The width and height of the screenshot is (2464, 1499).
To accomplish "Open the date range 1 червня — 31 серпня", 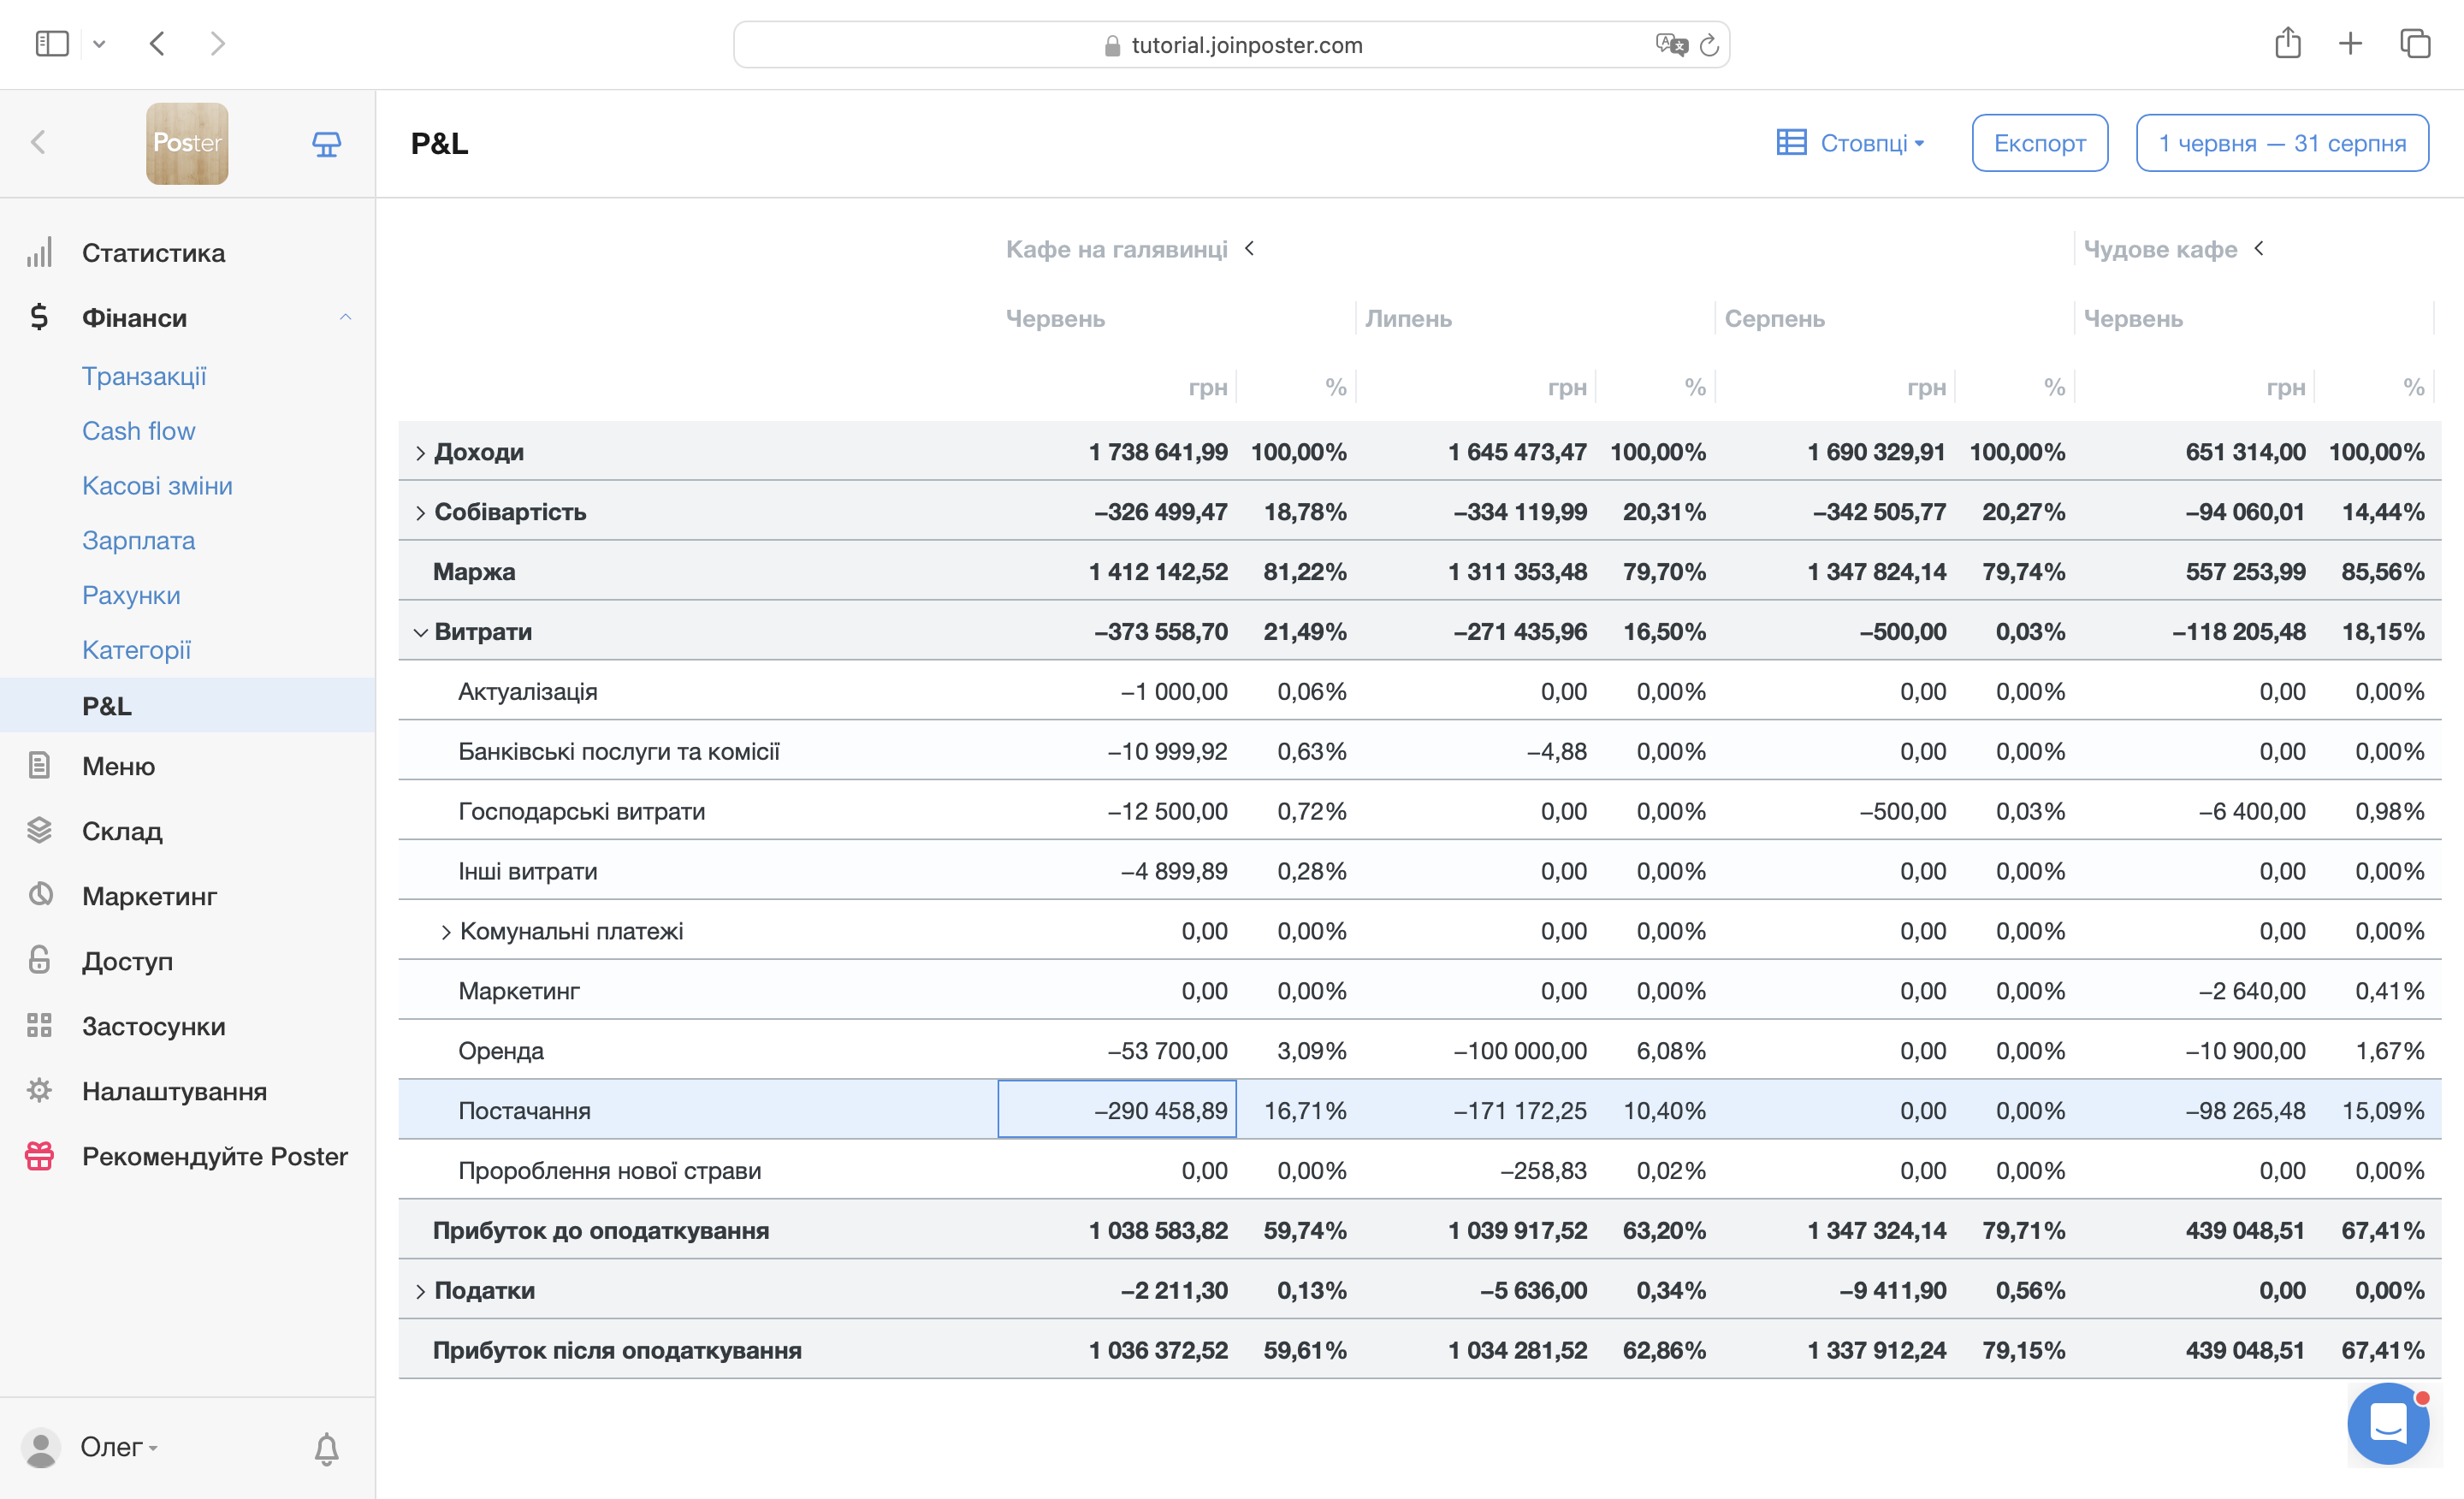I will click(x=2281, y=143).
